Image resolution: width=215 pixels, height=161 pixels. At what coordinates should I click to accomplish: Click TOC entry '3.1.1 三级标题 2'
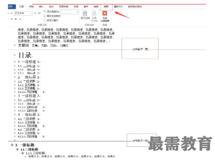click(x=29, y=104)
